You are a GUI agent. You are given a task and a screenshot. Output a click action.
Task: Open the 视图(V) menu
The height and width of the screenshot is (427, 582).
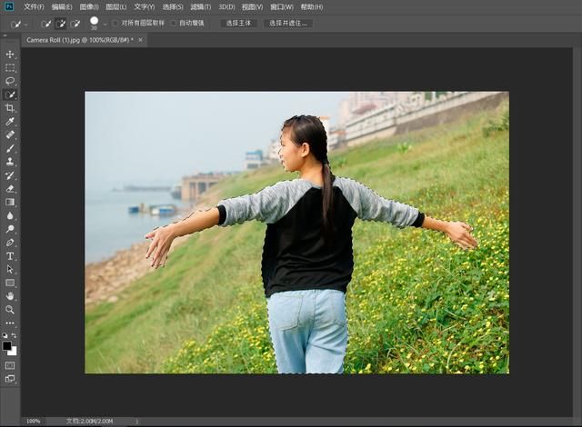[x=253, y=7]
